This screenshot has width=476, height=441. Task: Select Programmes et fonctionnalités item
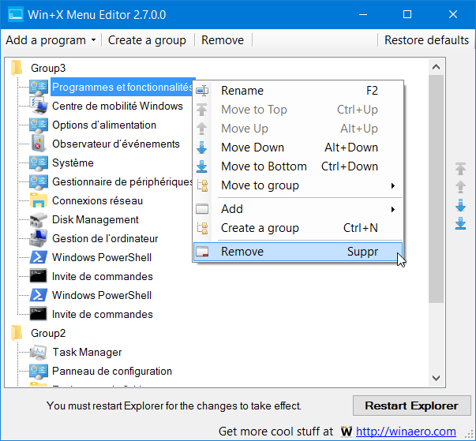pos(122,87)
